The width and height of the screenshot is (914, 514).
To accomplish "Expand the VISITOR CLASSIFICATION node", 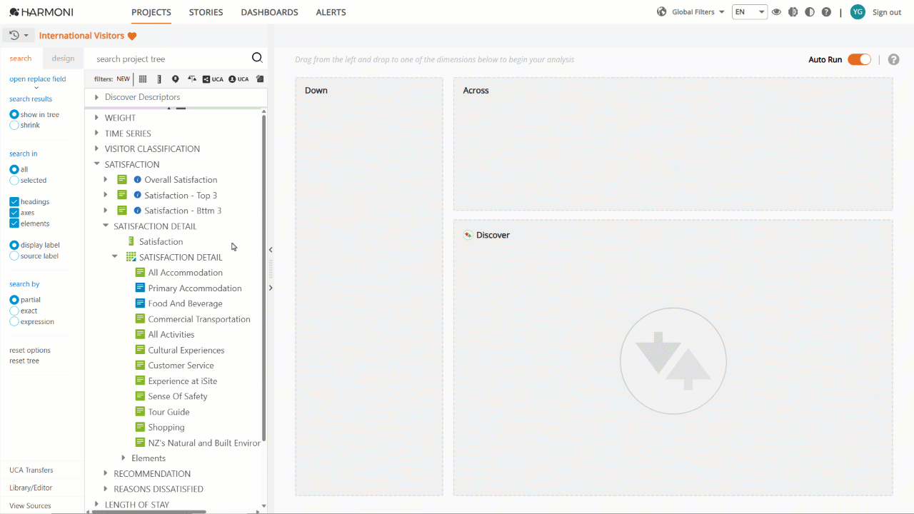I will click(x=96, y=148).
